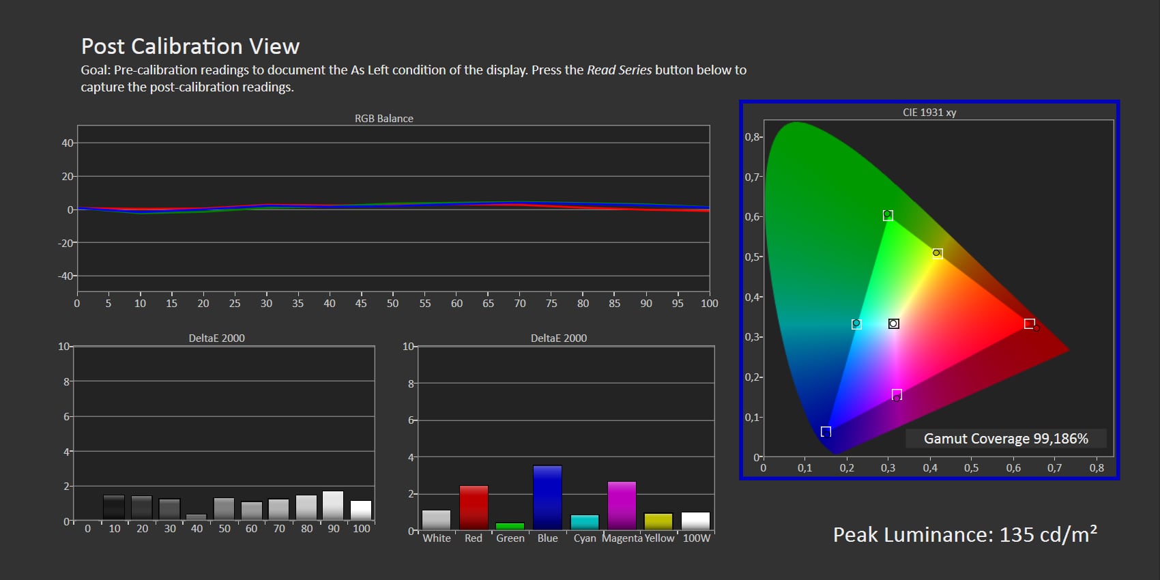Click the Post Calibration View heading

[190, 46]
